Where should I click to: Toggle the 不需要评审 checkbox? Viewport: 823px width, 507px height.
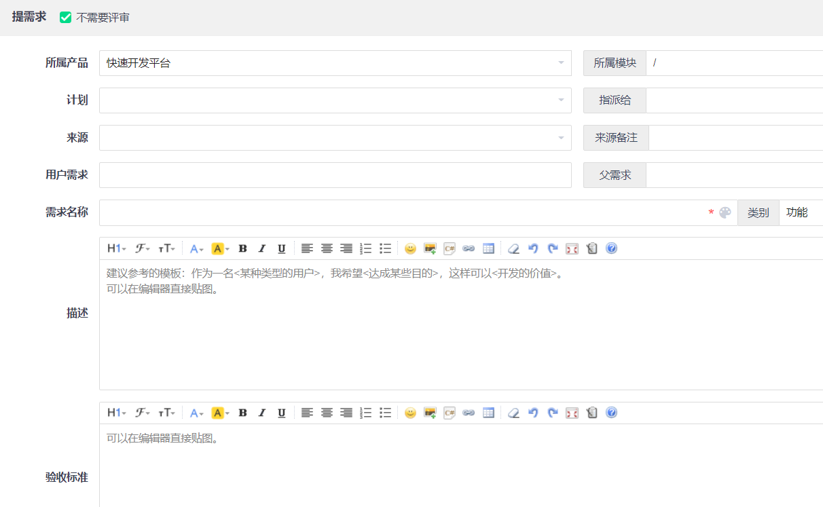[66, 18]
